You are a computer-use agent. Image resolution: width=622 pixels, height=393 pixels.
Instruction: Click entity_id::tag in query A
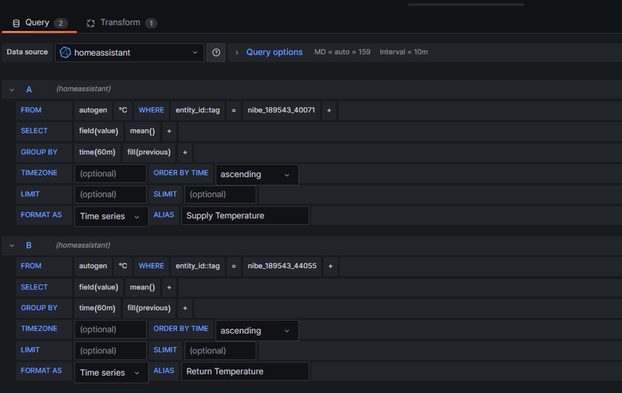click(x=197, y=110)
